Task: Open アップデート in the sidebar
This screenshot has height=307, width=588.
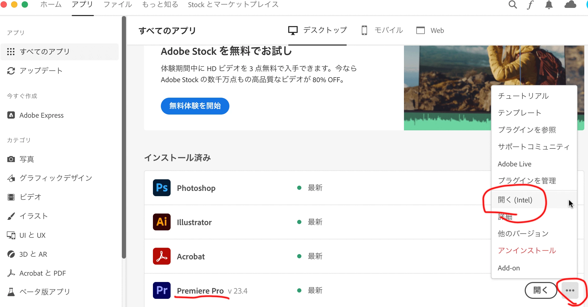Action: (41, 71)
